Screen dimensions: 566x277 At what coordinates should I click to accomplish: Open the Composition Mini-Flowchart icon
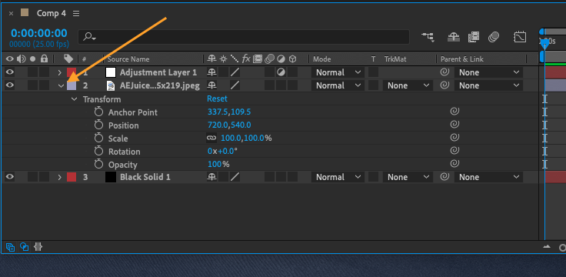coord(428,36)
